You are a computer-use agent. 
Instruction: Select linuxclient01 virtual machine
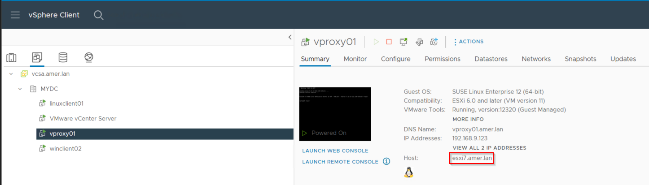pos(66,103)
